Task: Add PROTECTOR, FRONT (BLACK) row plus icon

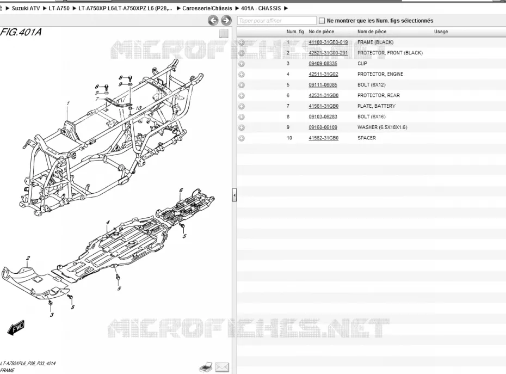Action: tap(242, 53)
